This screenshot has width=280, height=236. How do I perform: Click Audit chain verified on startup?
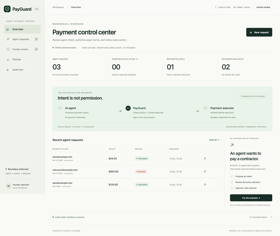(x=68, y=217)
